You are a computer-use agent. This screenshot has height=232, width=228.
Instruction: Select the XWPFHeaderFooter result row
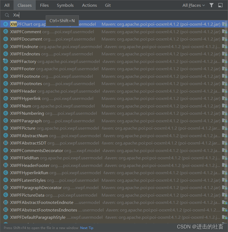[114, 165]
